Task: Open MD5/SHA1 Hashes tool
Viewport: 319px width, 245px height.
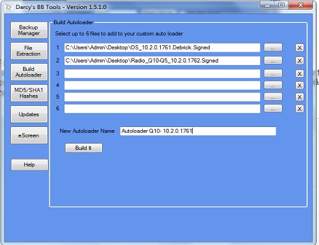Action: (x=29, y=93)
